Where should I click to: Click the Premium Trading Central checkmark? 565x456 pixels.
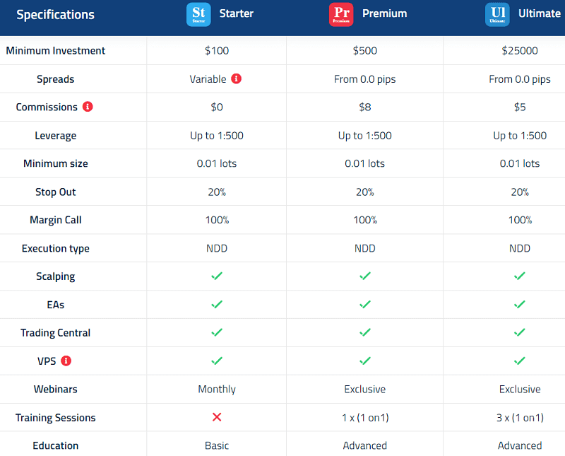coord(365,332)
